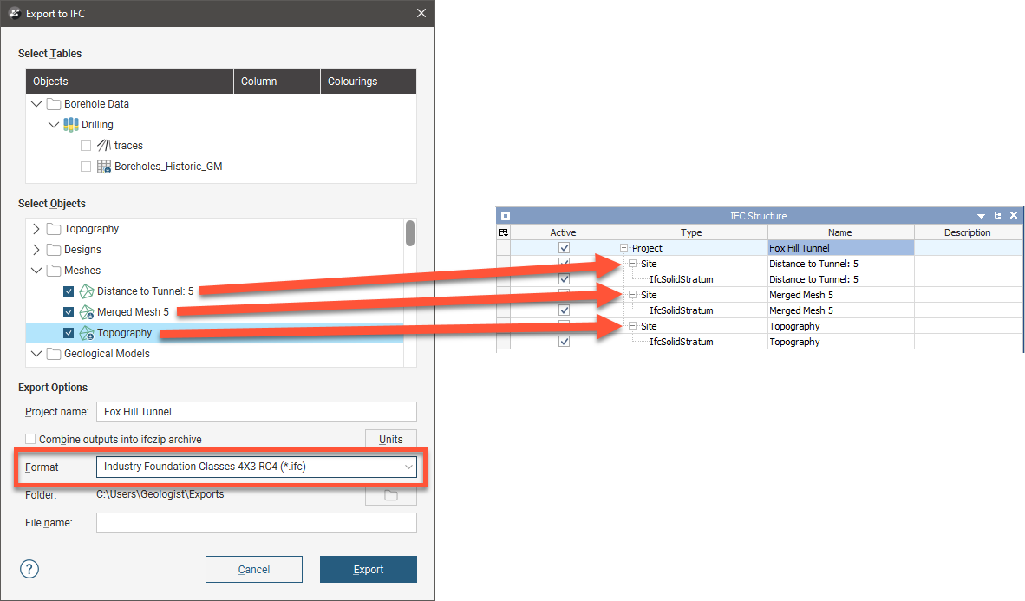Collapse the Meshes folder
Viewport: 1025px width, 601px height.
(x=36, y=271)
